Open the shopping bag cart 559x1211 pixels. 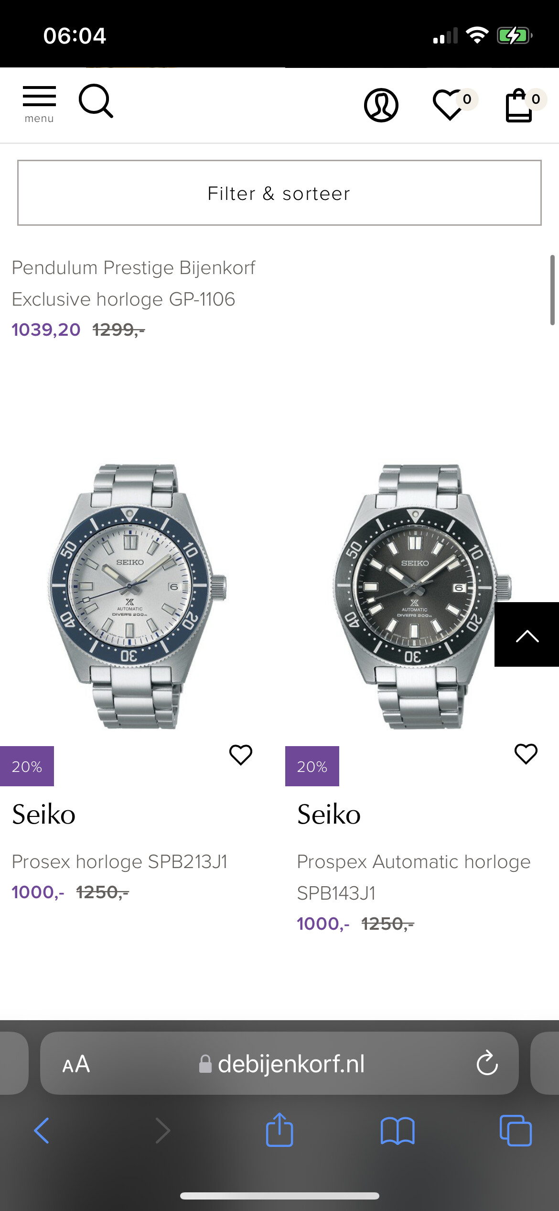520,105
